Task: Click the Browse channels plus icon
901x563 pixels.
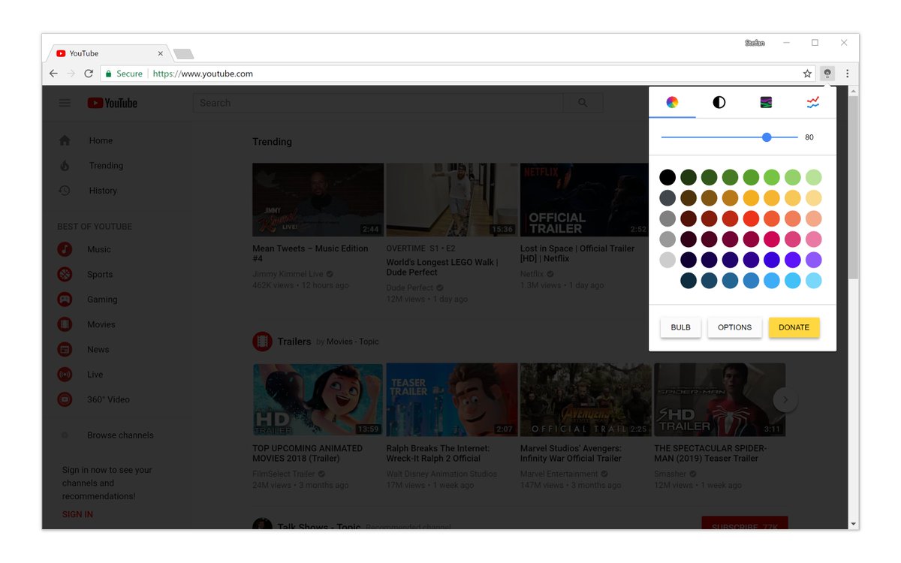Action: point(65,435)
